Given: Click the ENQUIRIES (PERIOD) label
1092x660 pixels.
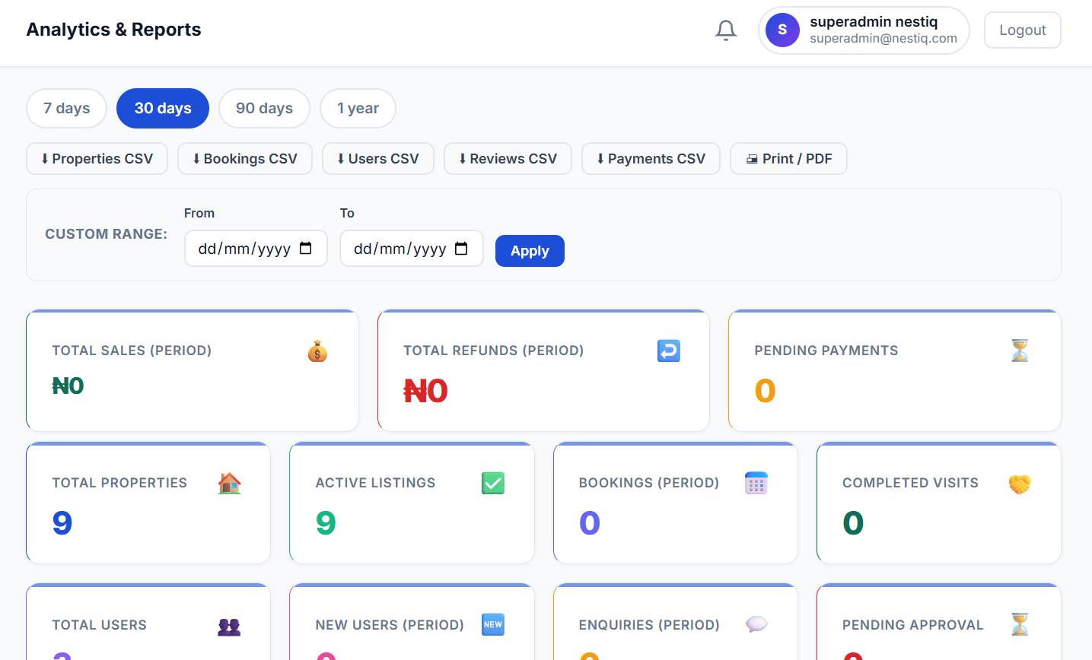Looking at the screenshot, I should (649, 625).
